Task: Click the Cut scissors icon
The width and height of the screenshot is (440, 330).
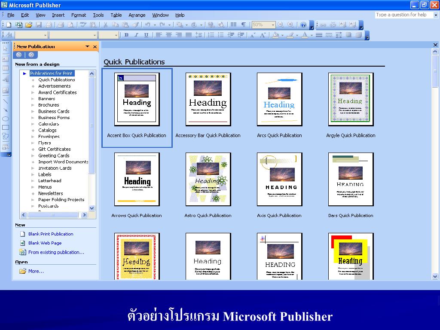Action: 106,25
